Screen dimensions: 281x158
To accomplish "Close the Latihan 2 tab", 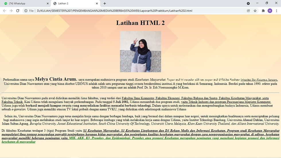I will 97,3.
